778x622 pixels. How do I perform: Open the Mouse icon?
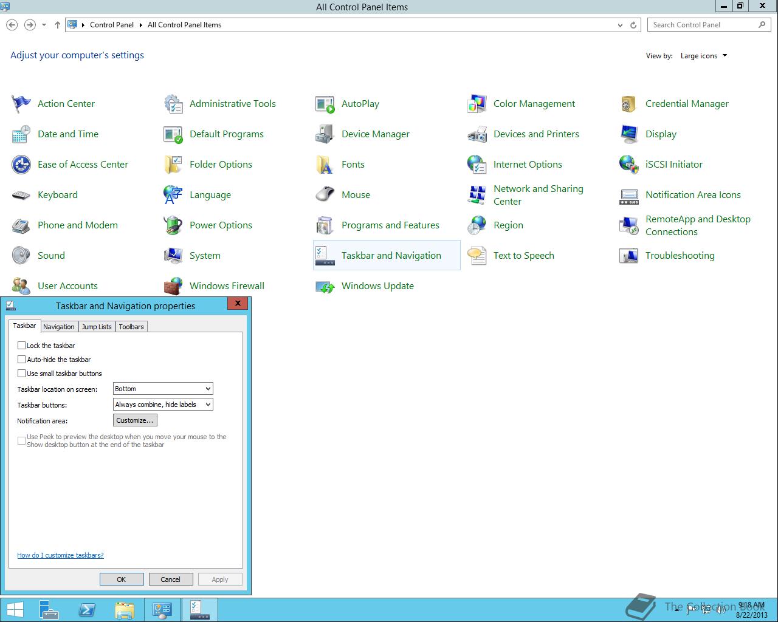tap(325, 195)
